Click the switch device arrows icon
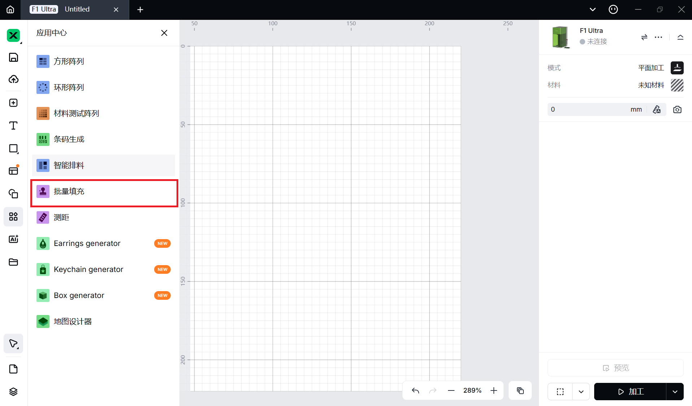Image resolution: width=692 pixels, height=406 pixels. 644,37
